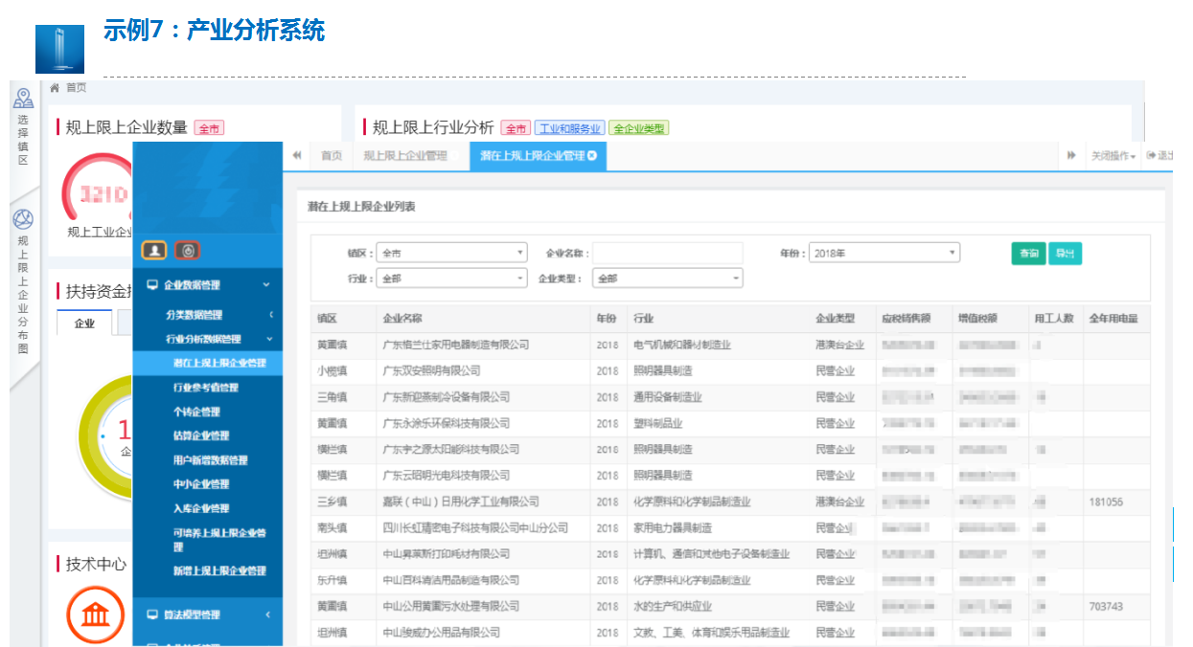The width and height of the screenshot is (1193, 647).
Task: Click the red 全市 tag beside 规上限上行业分析
Action: pos(516,128)
